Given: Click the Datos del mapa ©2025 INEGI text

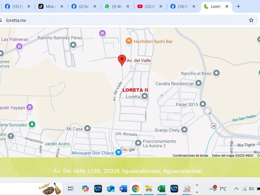Looking at the screenshot, I should click(x=233, y=155).
